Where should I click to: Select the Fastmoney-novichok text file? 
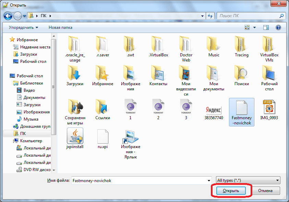coord(241,112)
